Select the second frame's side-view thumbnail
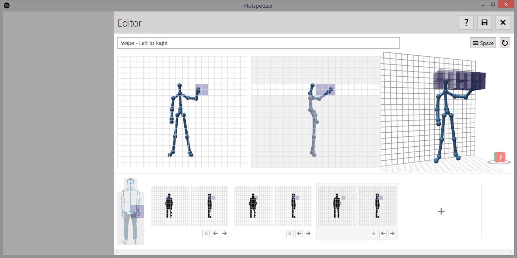 coord(294,206)
